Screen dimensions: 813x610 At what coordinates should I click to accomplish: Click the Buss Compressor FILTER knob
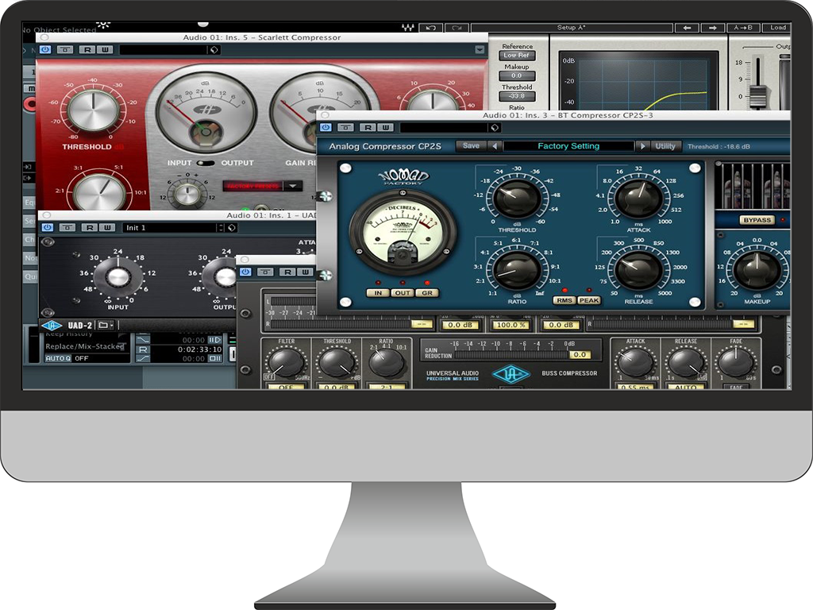[286, 362]
